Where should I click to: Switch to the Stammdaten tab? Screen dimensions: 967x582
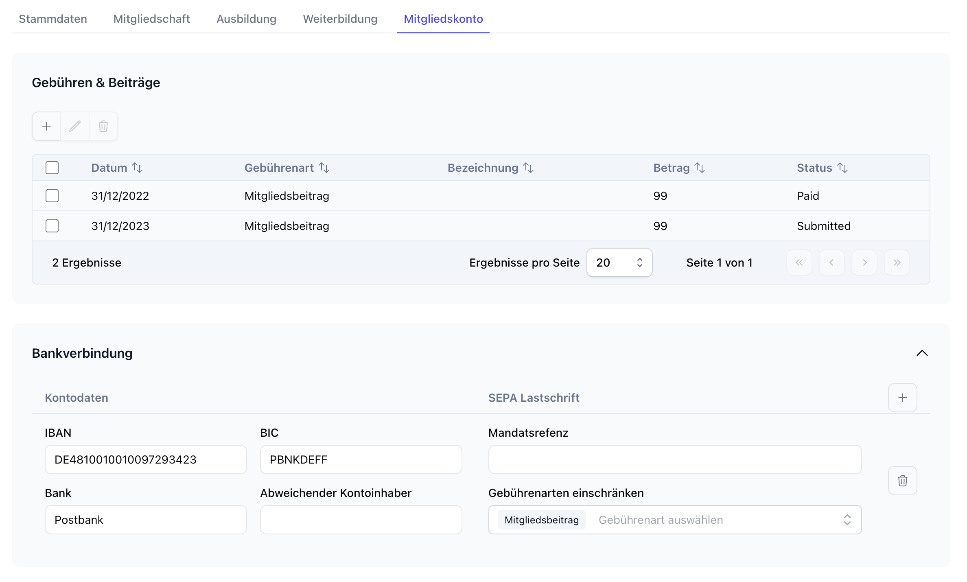53,19
